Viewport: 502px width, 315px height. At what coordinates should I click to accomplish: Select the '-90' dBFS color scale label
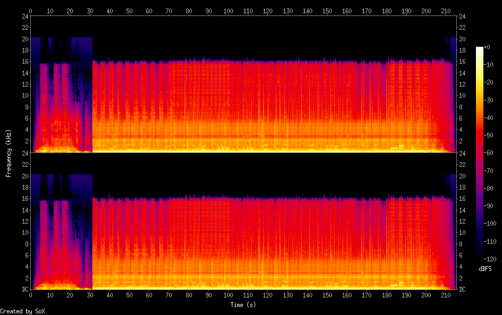(488, 206)
